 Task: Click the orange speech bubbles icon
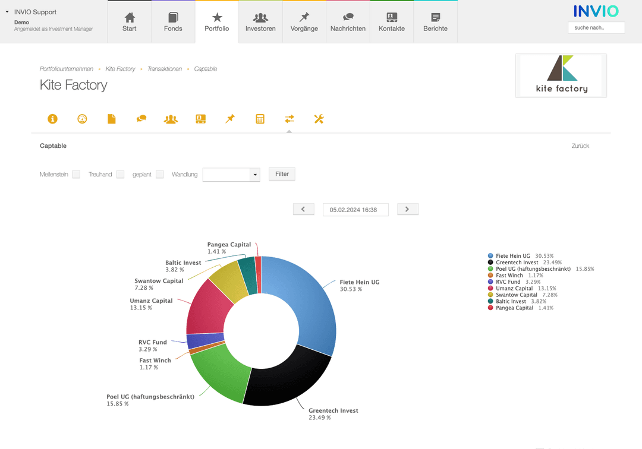pyautogui.click(x=141, y=119)
